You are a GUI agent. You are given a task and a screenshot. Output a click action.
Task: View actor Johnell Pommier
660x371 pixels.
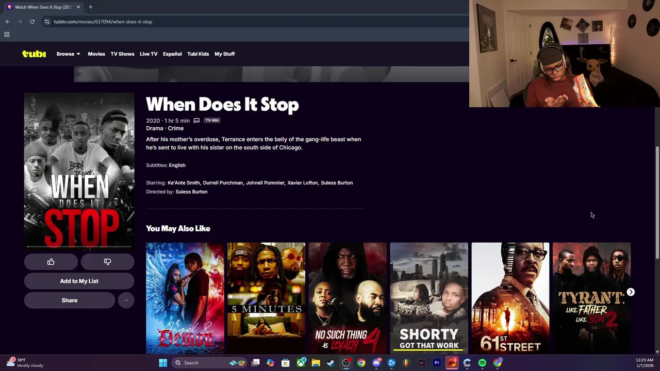tap(265, 183)
